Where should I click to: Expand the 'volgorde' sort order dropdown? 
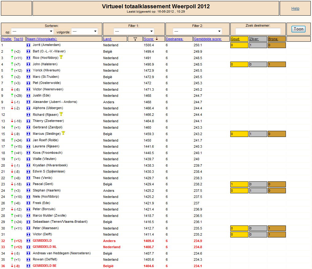pyautogui.click(x=84, y=31)
